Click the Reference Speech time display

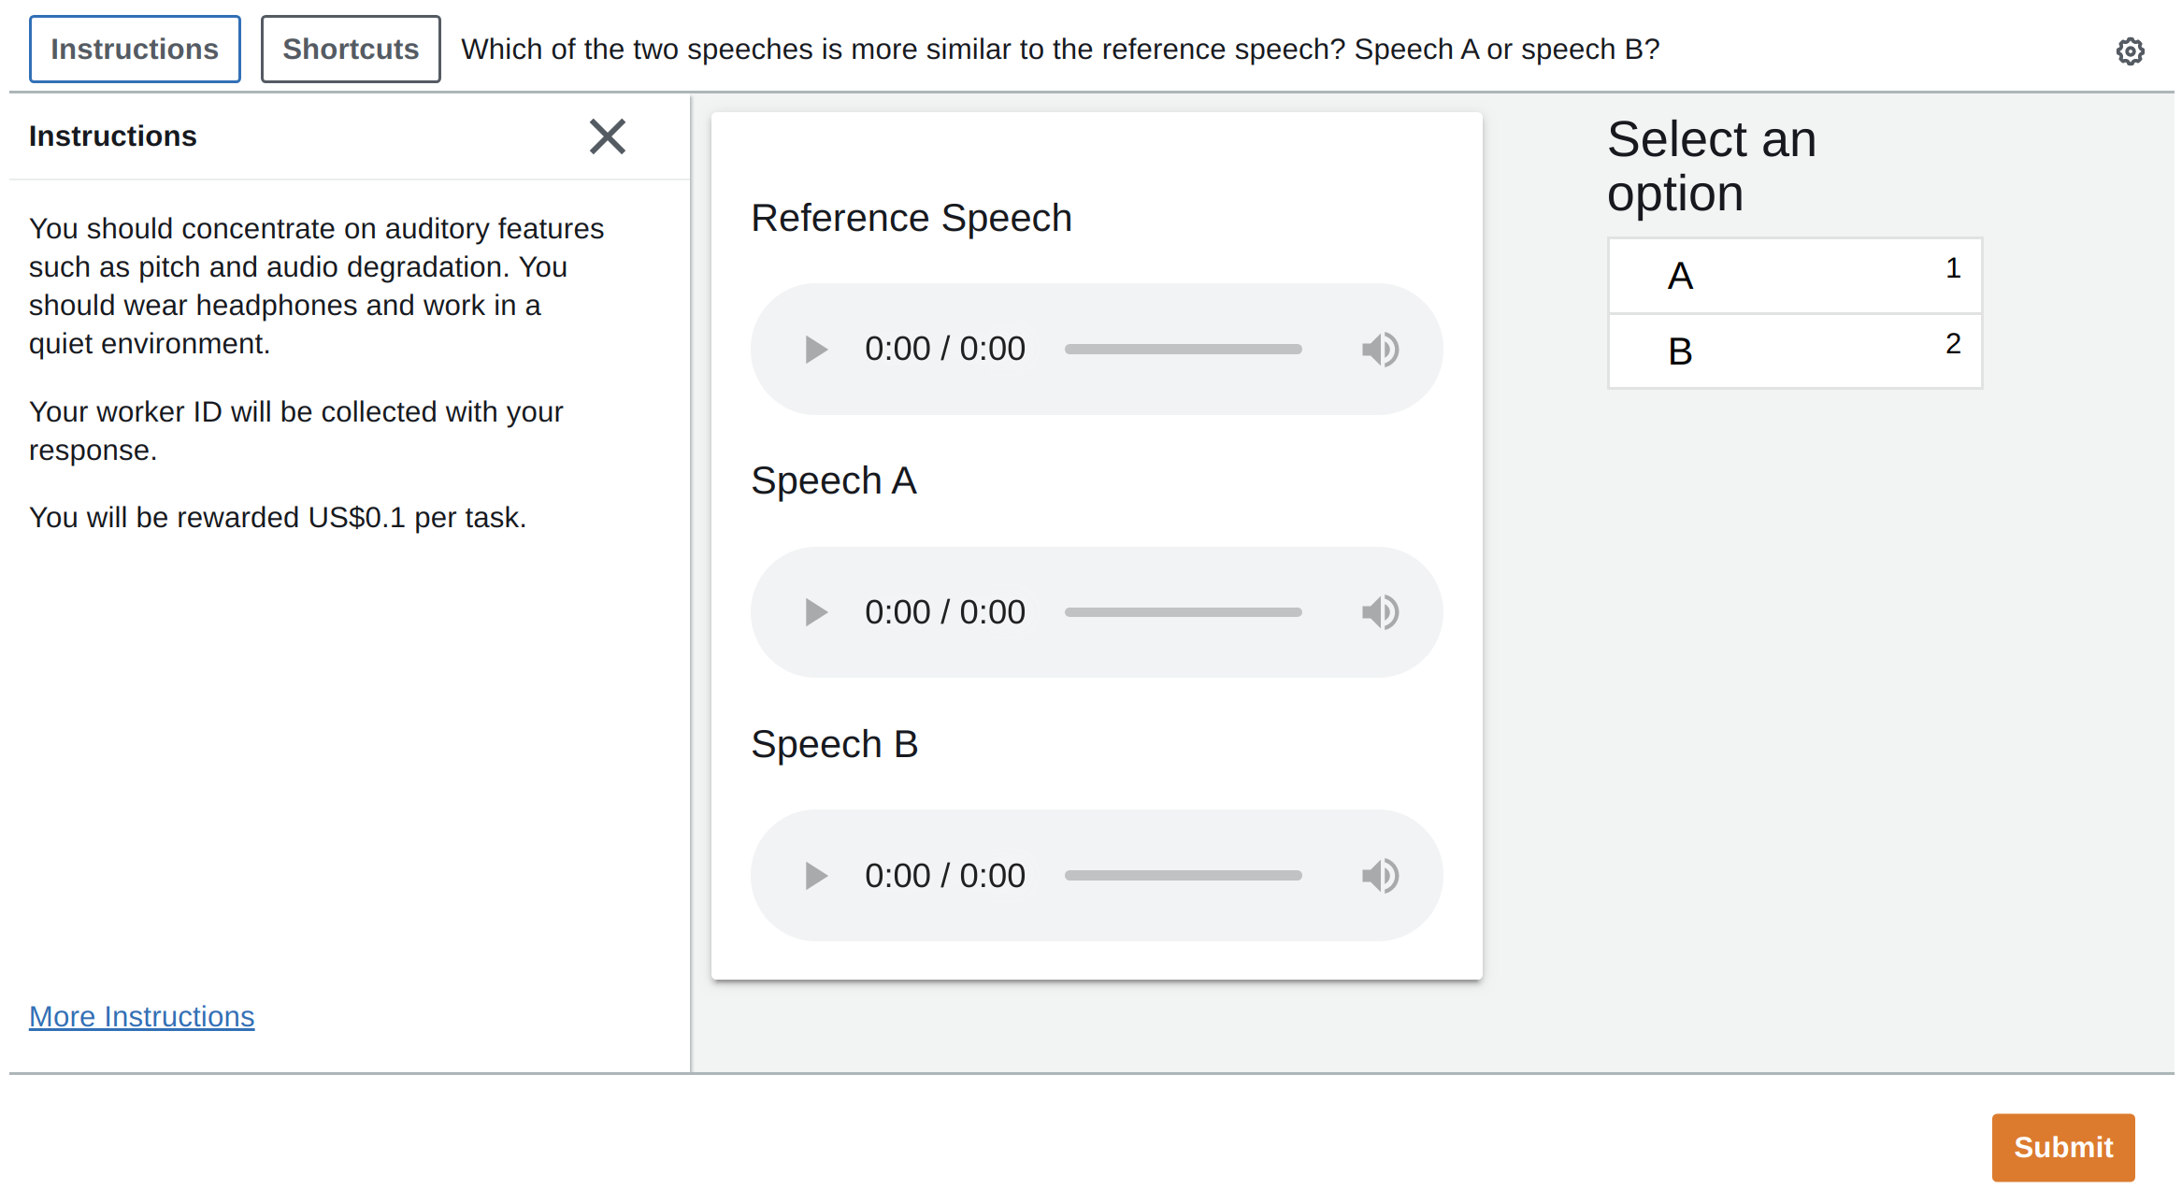(x=944, y=350)
